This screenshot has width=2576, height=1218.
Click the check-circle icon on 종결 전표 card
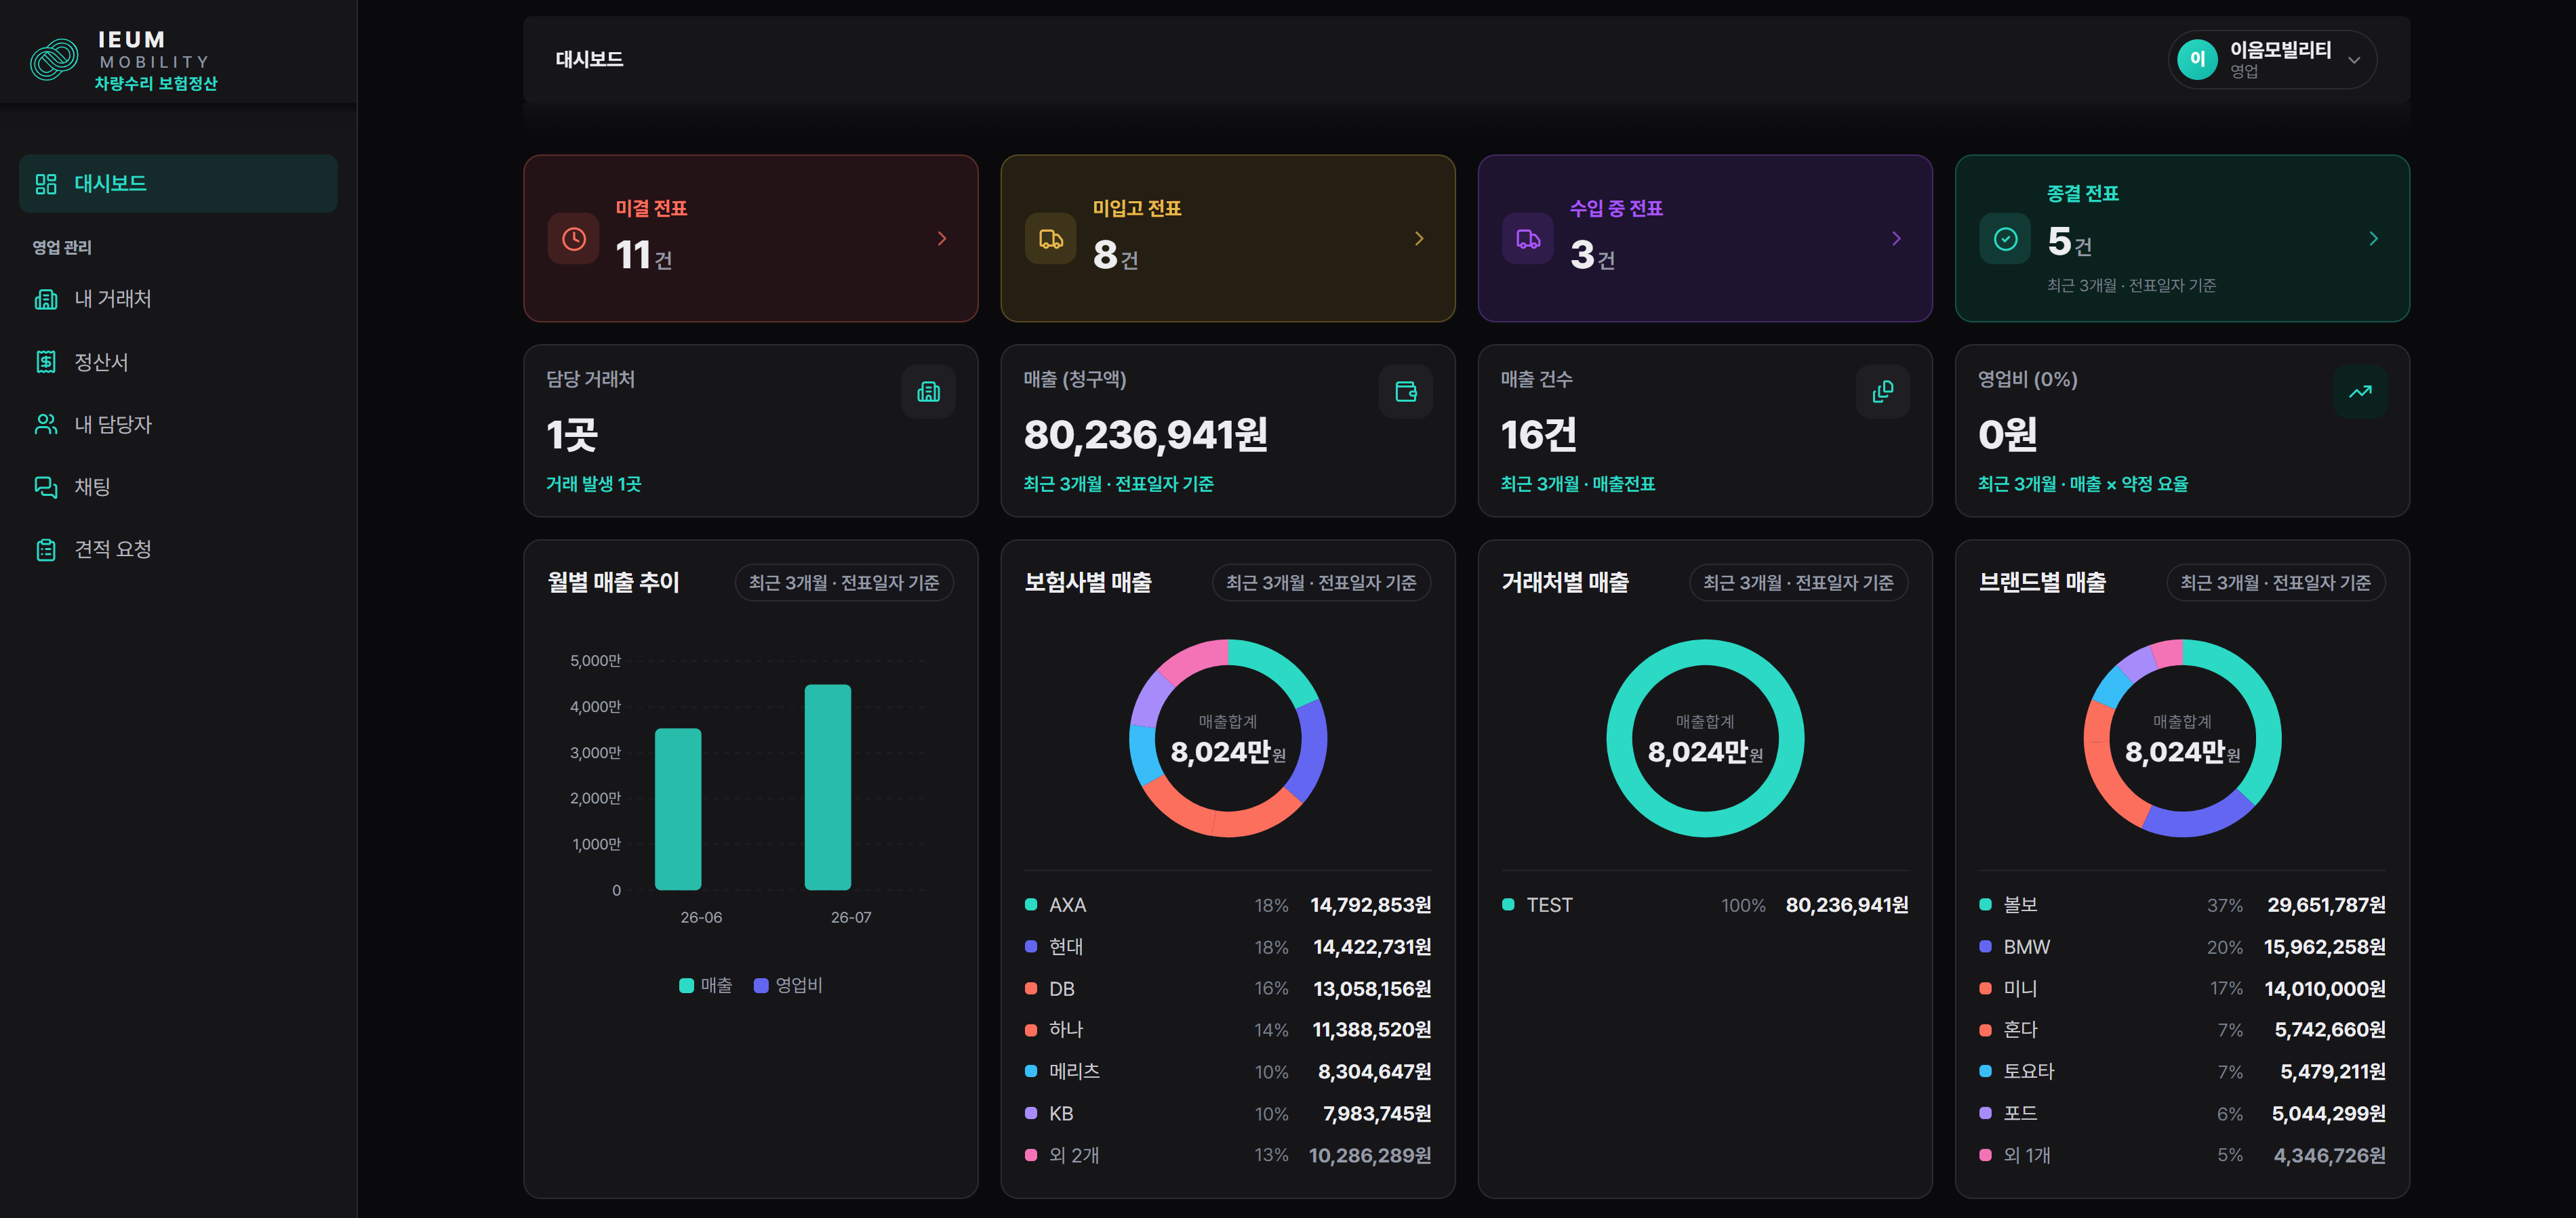[x=2005, y=239]
